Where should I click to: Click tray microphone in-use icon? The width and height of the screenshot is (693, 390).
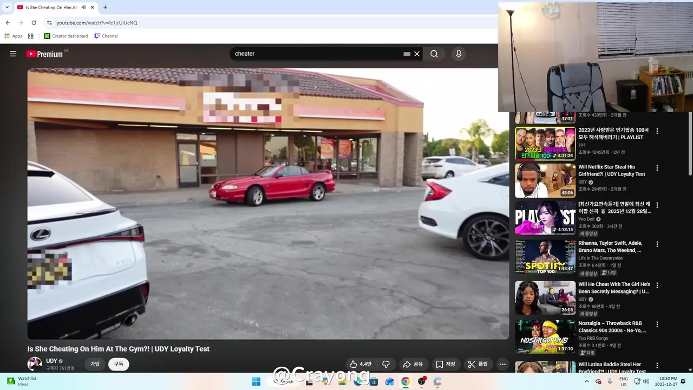coord(610,381)
